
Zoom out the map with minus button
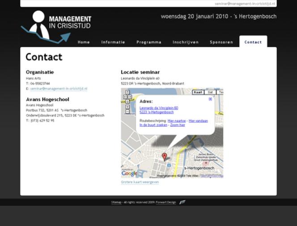[x=127, y=112]
